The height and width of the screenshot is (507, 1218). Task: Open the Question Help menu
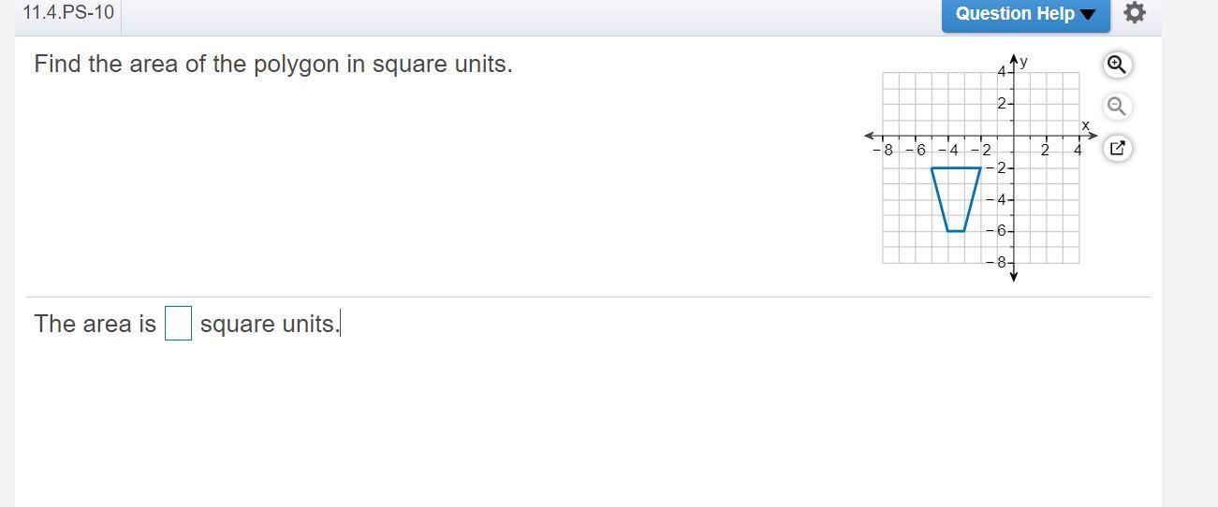point(1025,14)
